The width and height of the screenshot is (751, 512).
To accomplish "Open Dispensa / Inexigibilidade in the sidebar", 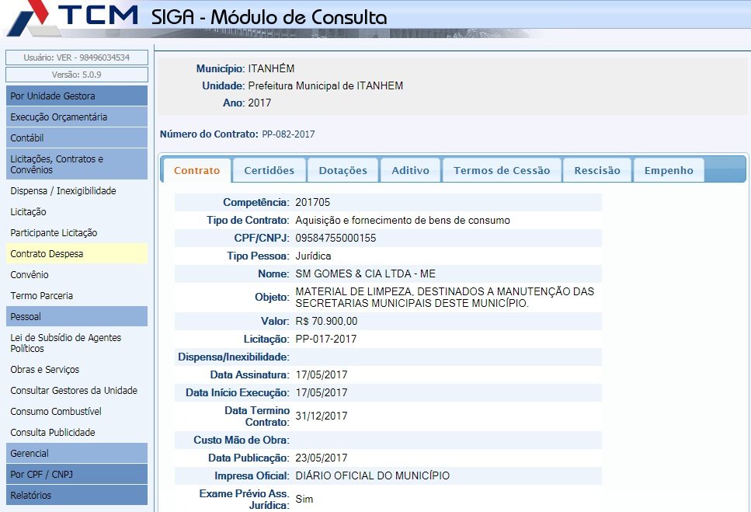I will click(x=63, y=191).
